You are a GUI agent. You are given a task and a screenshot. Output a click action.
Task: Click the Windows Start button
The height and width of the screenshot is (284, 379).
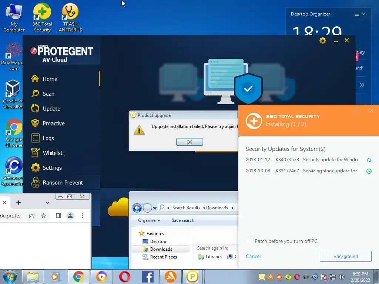[10, 277]
